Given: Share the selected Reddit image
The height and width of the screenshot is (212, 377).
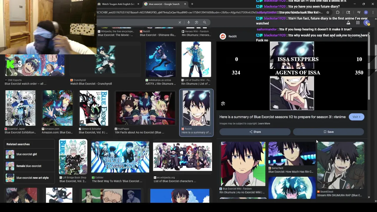Looking at the screenshot, I should [x=255, y=132].
